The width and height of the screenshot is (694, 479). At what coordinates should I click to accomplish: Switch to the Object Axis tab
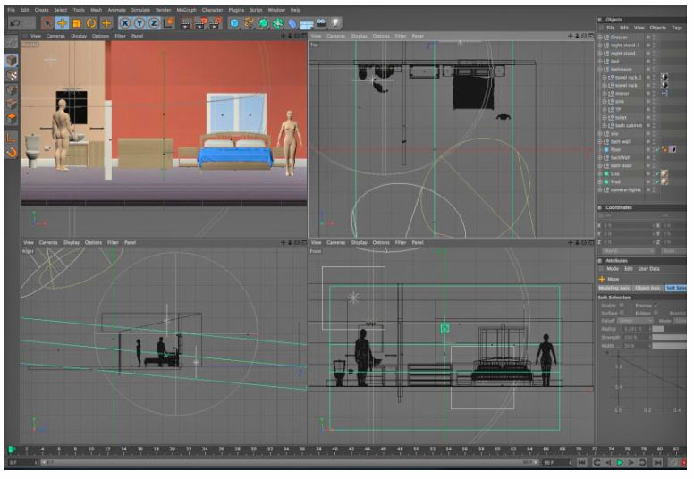[x=647, y=288]
